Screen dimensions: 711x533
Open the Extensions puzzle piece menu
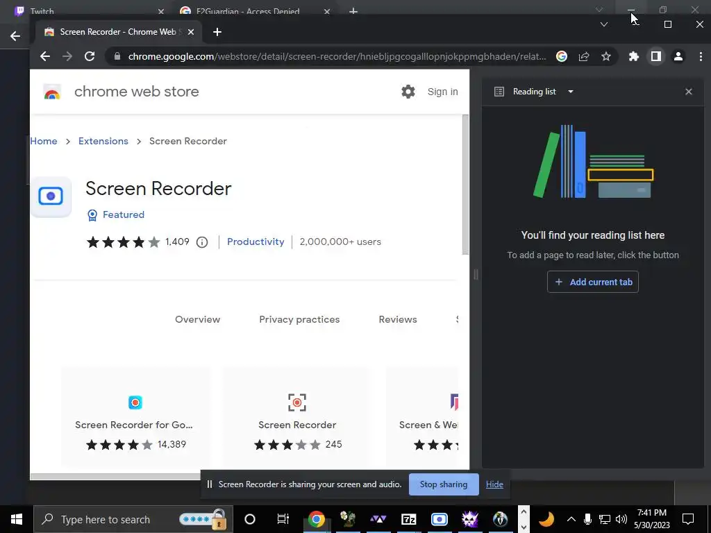click(x=633, y=56)
